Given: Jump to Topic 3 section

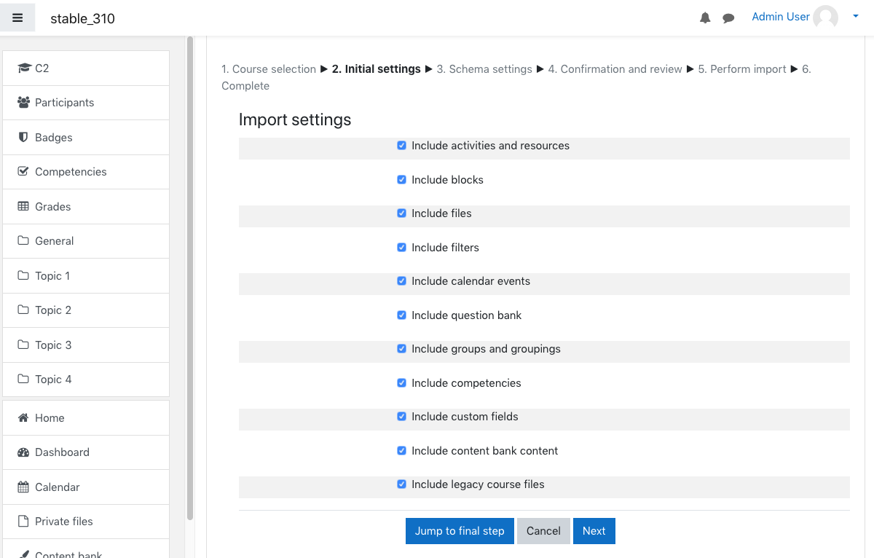Looking at the screenshot, I should [x=86, y=345].
